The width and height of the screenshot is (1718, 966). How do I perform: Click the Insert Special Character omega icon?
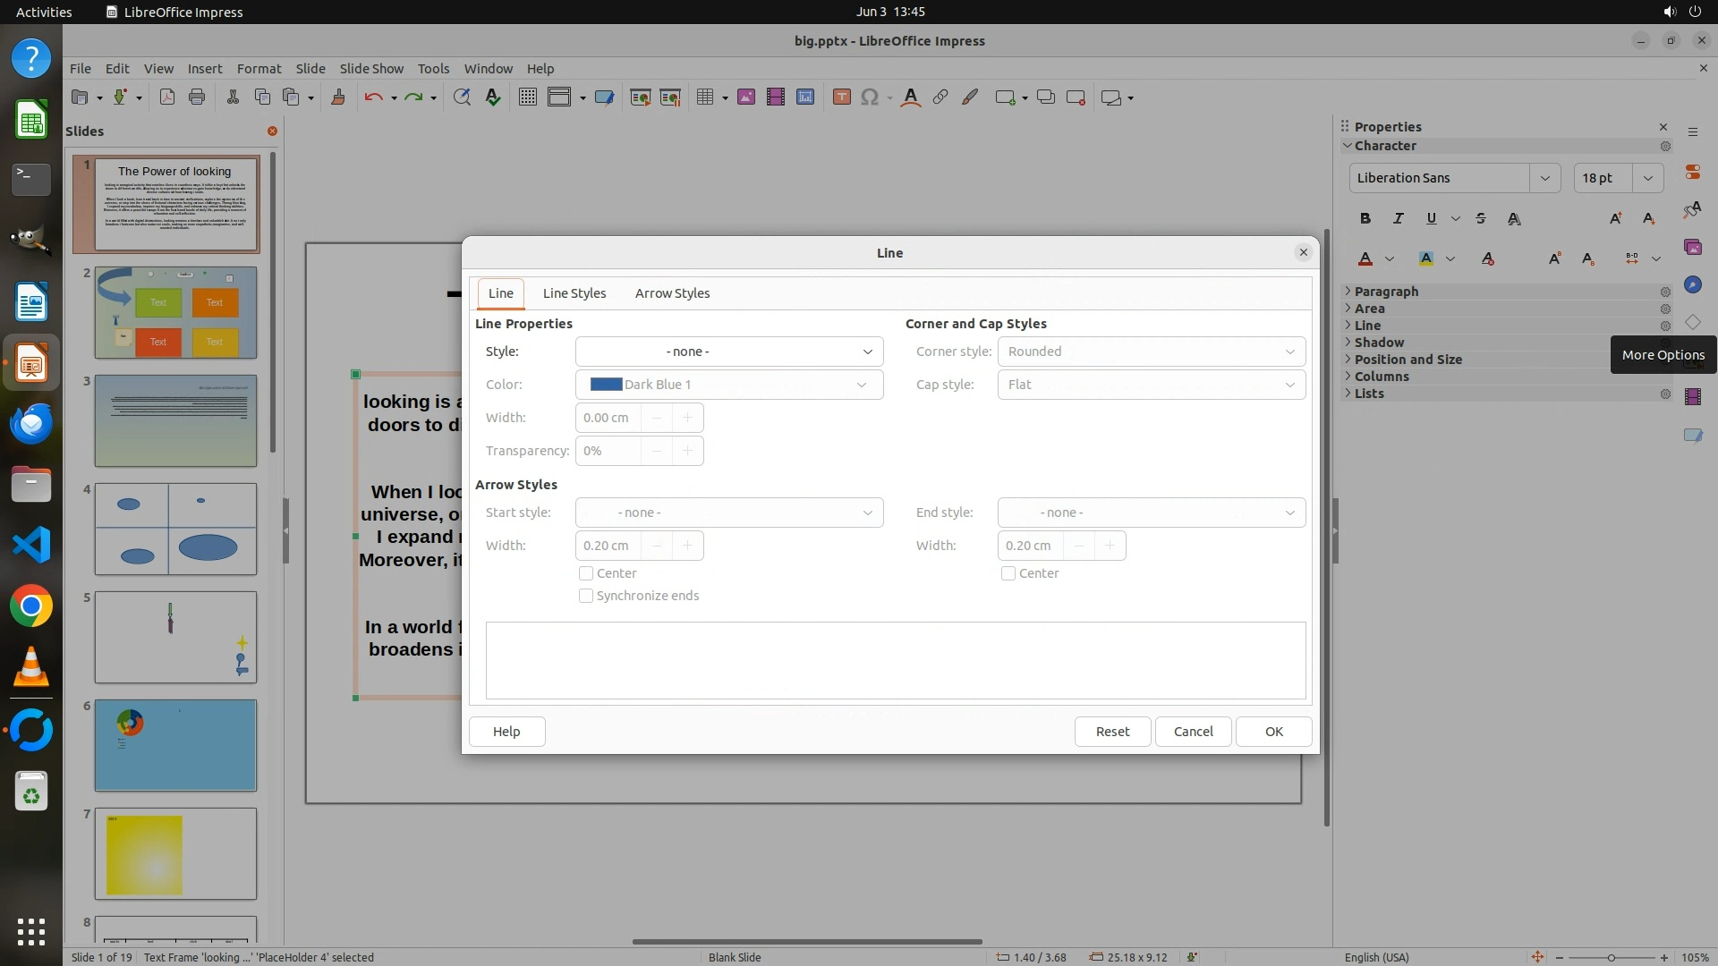pos(869,97)
